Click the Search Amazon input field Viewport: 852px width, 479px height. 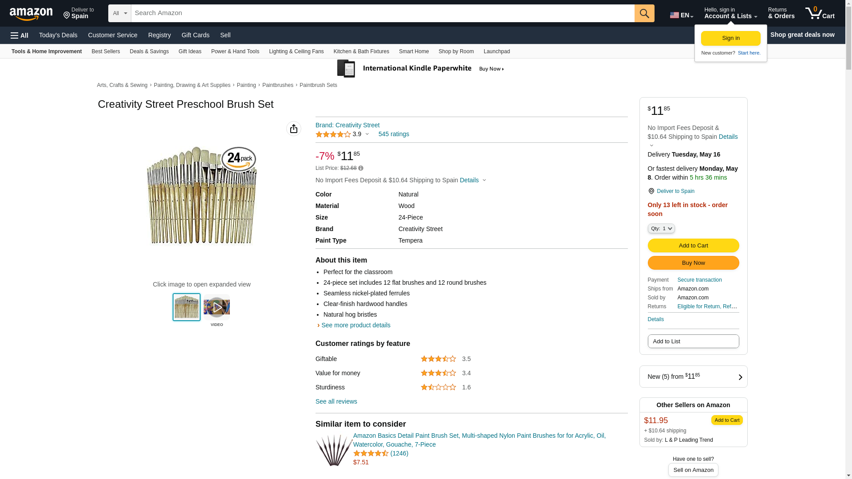click(x=383, y=13)
